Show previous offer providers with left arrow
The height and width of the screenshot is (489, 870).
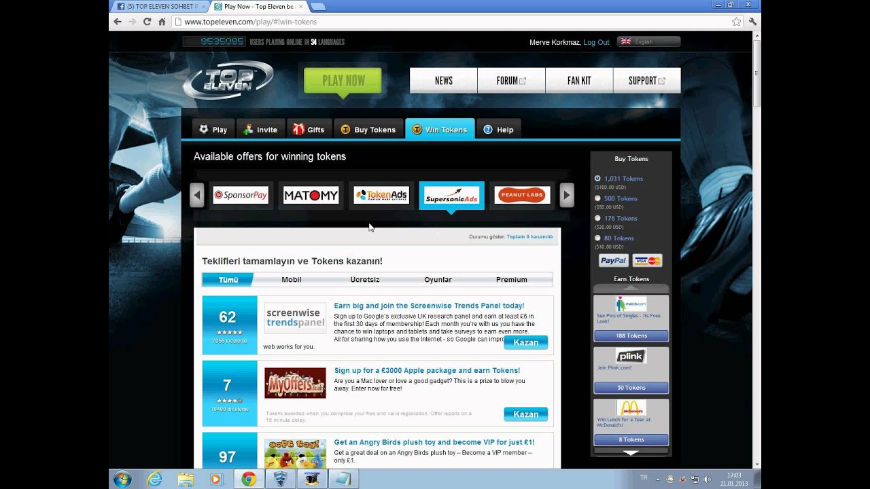click(197, 196)
